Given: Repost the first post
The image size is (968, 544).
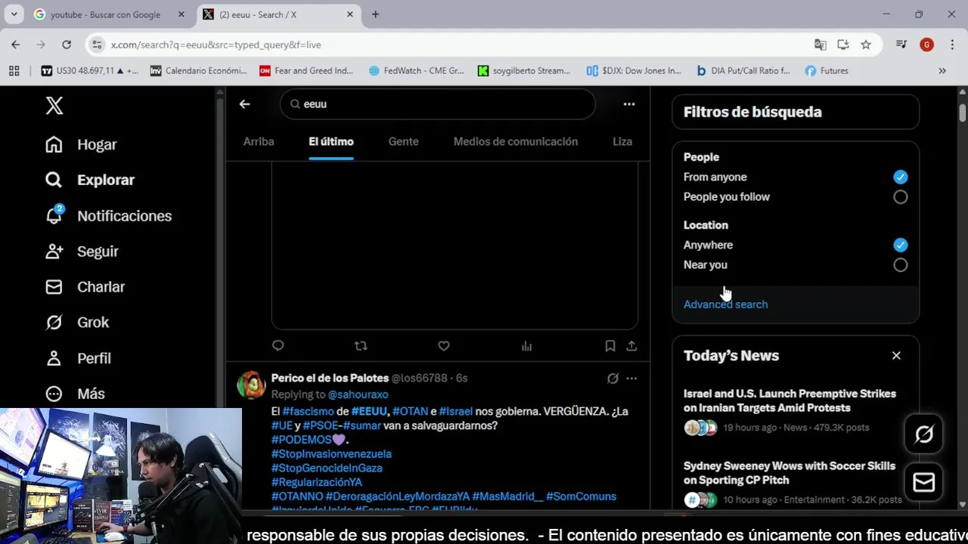Looking at the screenshot, I should [x=361, y=346].
